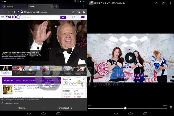Click purple Yahoo search button
The height and width of the screenshot is (116, 174).
pyautogui.click(x=63, y=17)
